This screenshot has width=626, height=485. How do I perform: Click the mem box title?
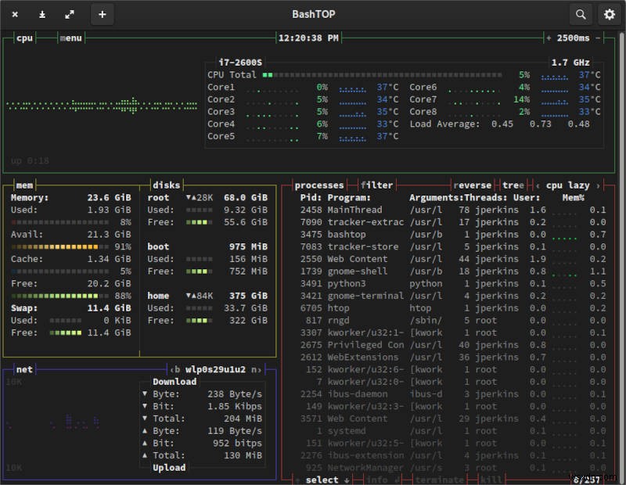24,185
